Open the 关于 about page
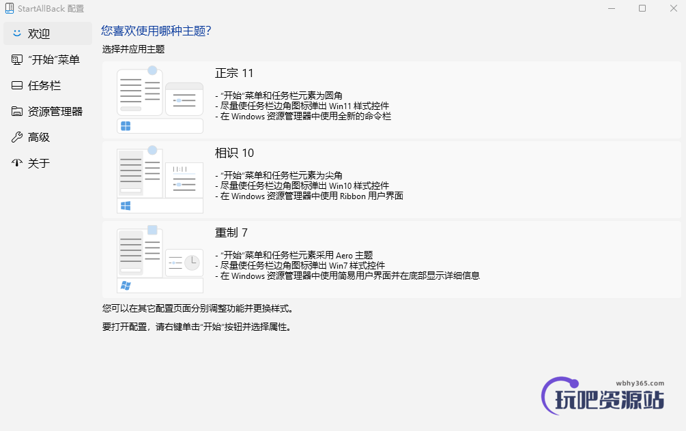 tap(48, 163)
